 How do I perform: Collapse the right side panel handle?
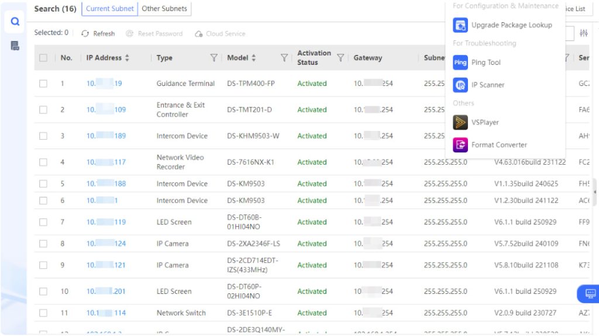595,192
